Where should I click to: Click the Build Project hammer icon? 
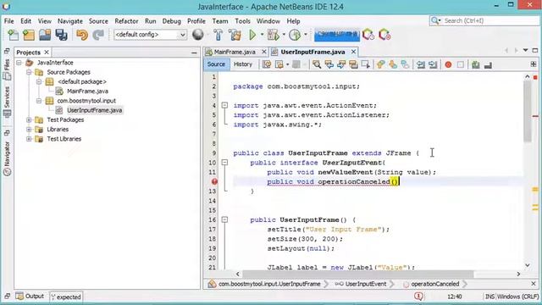click(x=218, y=35)
